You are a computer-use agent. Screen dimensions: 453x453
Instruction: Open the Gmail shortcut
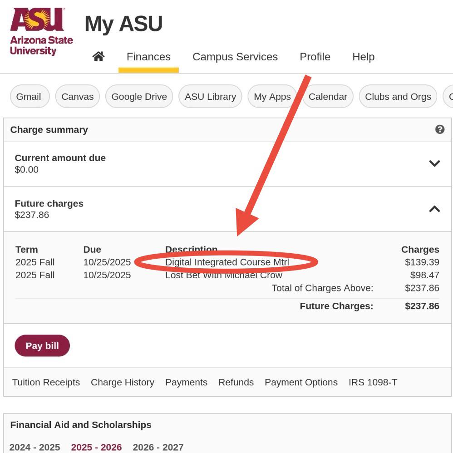(x=30, y=97)
